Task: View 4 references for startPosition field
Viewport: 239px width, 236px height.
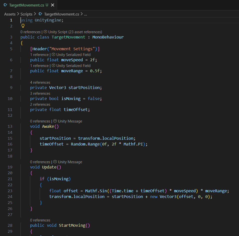Action: pos(40,82)
